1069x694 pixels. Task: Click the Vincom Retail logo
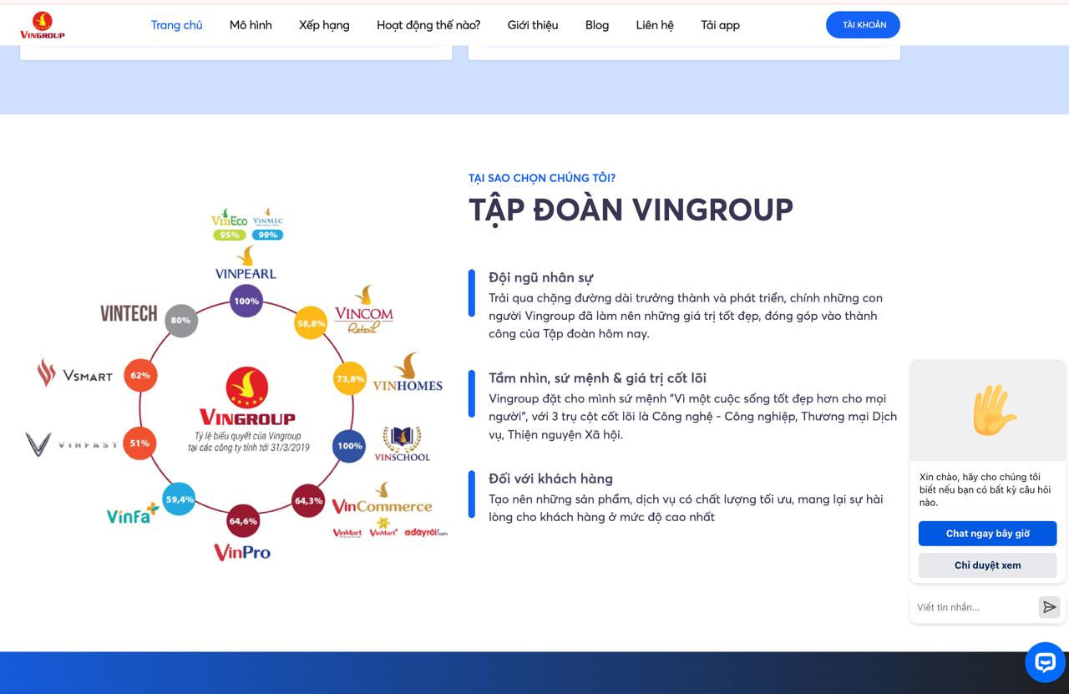(363, 309)
